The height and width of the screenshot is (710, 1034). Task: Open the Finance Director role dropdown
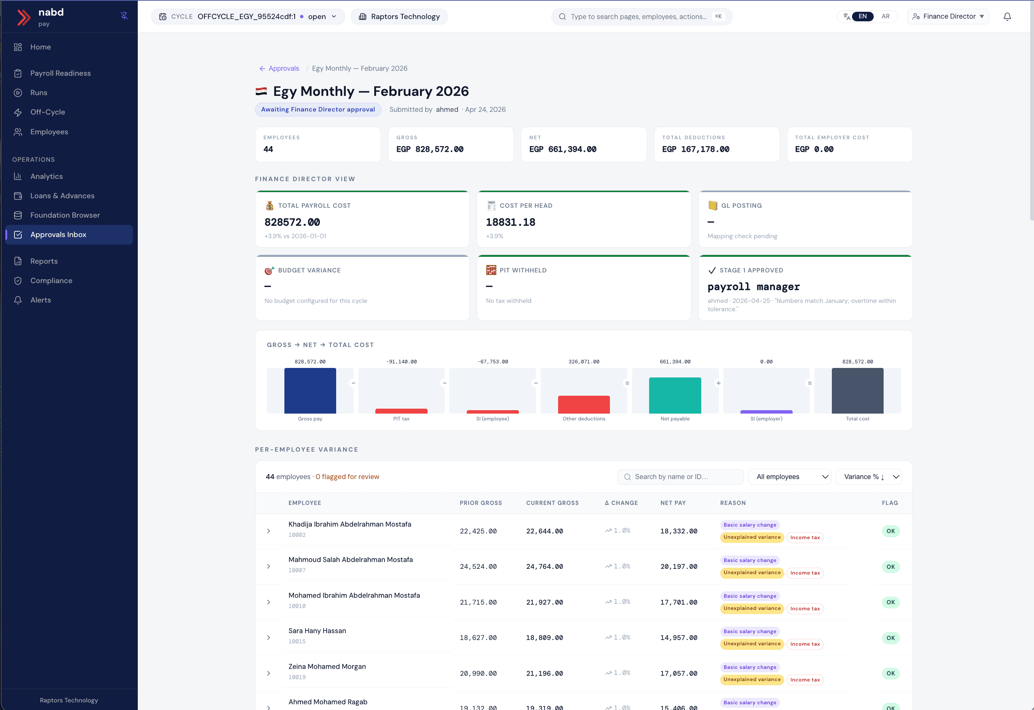coord(948,16)
